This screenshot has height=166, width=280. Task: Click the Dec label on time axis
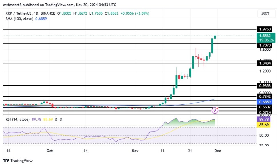click(x=217, y=151)
